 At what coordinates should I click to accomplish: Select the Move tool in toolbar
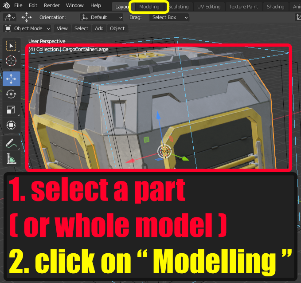click(12, 79)
